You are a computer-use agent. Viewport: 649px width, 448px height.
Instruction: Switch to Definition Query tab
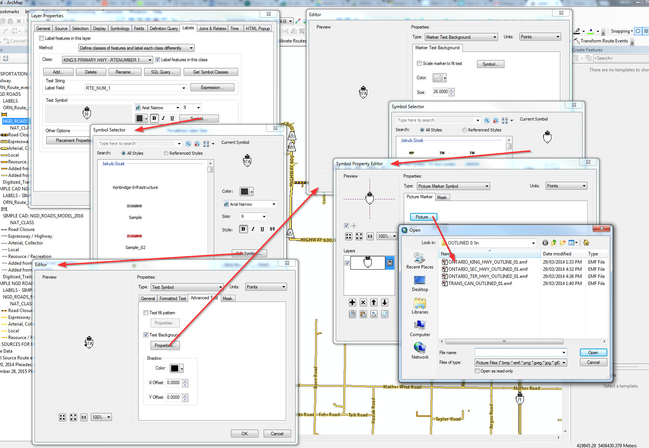164,29
